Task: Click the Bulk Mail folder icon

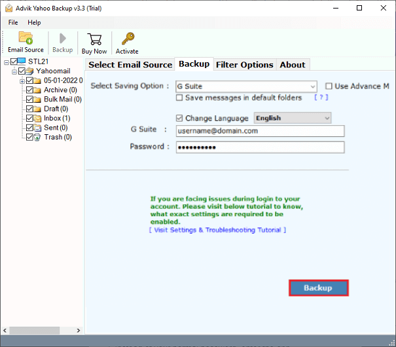Action: 37,100
